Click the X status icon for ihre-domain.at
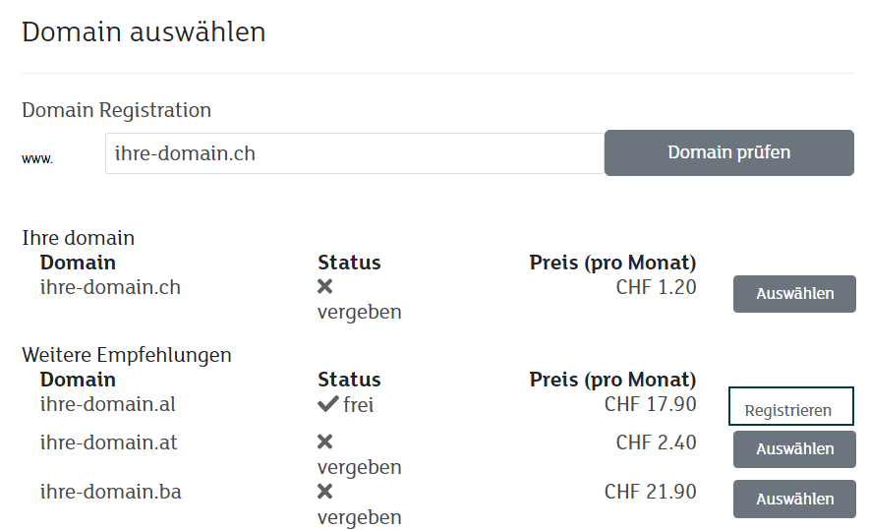This screenshot has width=869, height=530. pyautogui.click(x=325, y=442)
